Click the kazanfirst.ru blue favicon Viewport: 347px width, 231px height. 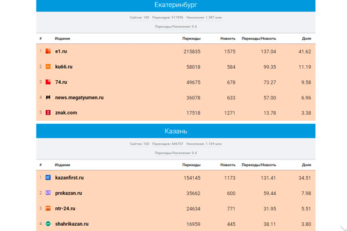pos(49,178)
